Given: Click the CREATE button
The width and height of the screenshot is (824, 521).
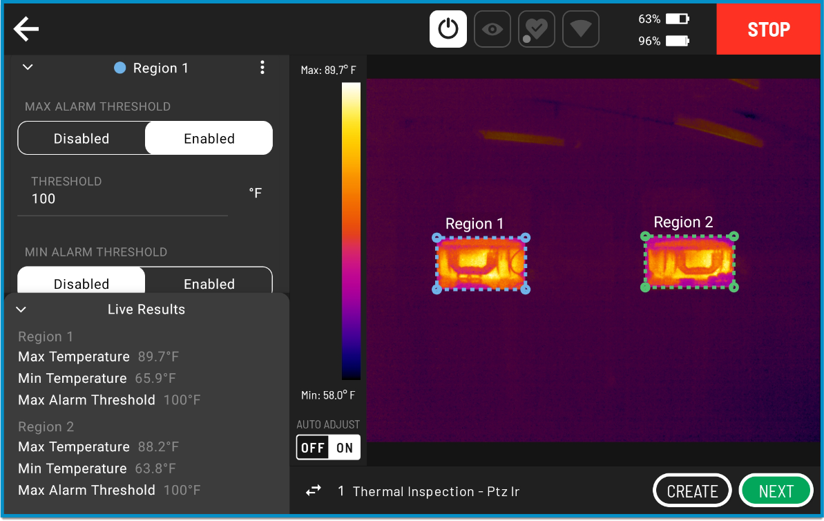Looking at the screenshot, I should pyautogui.click(x=692, y=491).
